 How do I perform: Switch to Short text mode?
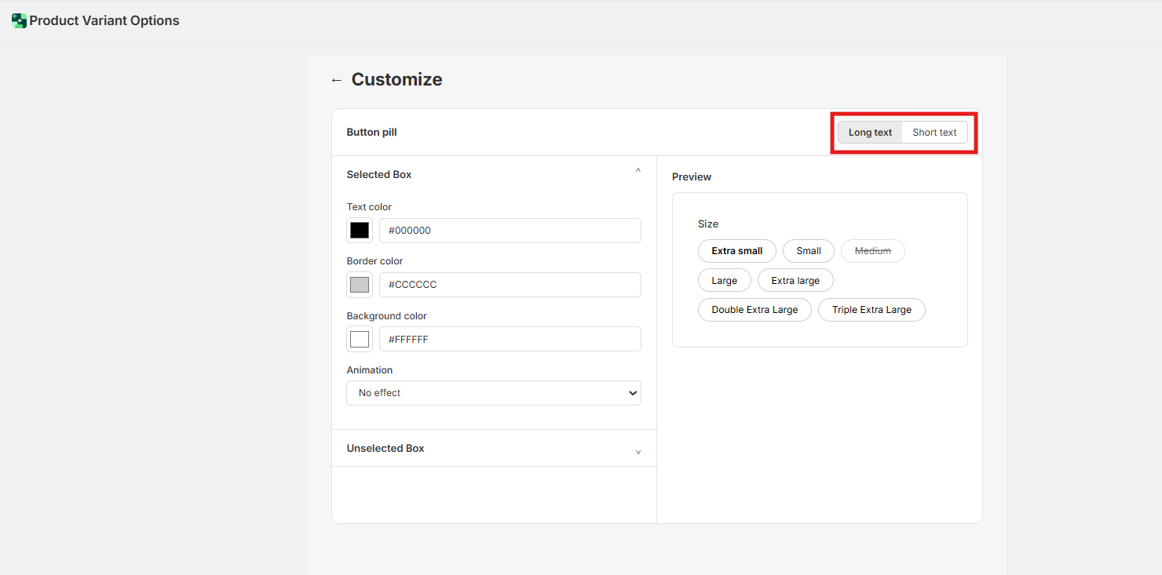934,133
